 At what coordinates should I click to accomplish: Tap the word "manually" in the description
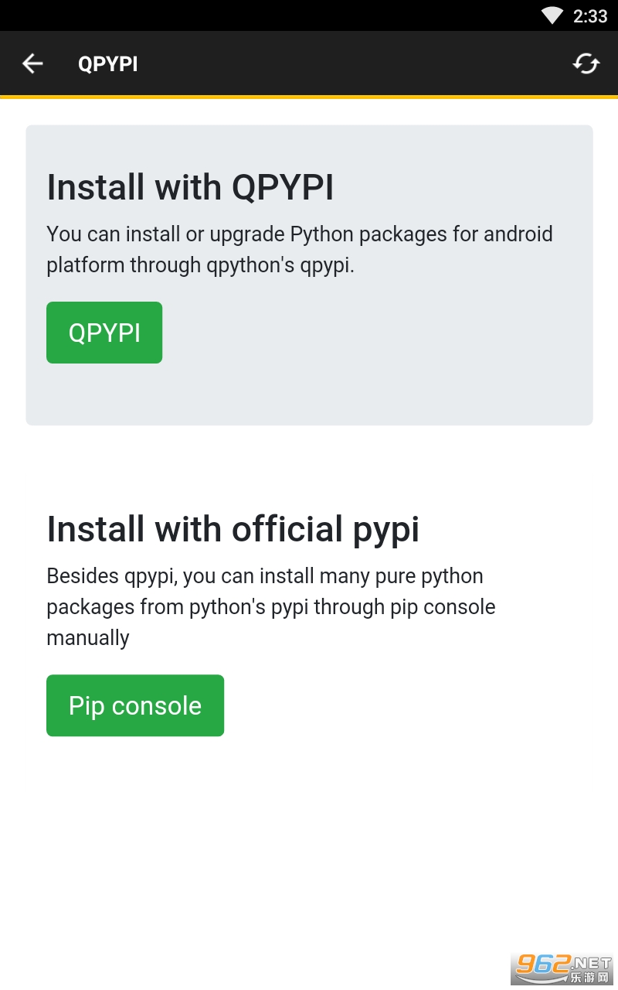point(88,638)
